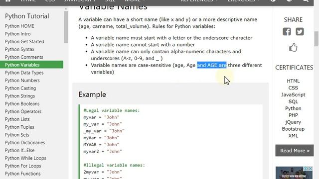Viewport: 319px width, 179px height.
Task: Open Python Casting chapter
Action: tap(20, 88)
